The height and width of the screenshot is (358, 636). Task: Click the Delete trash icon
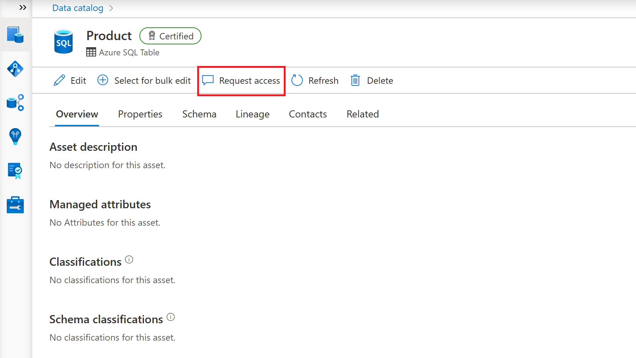(355, 80)
